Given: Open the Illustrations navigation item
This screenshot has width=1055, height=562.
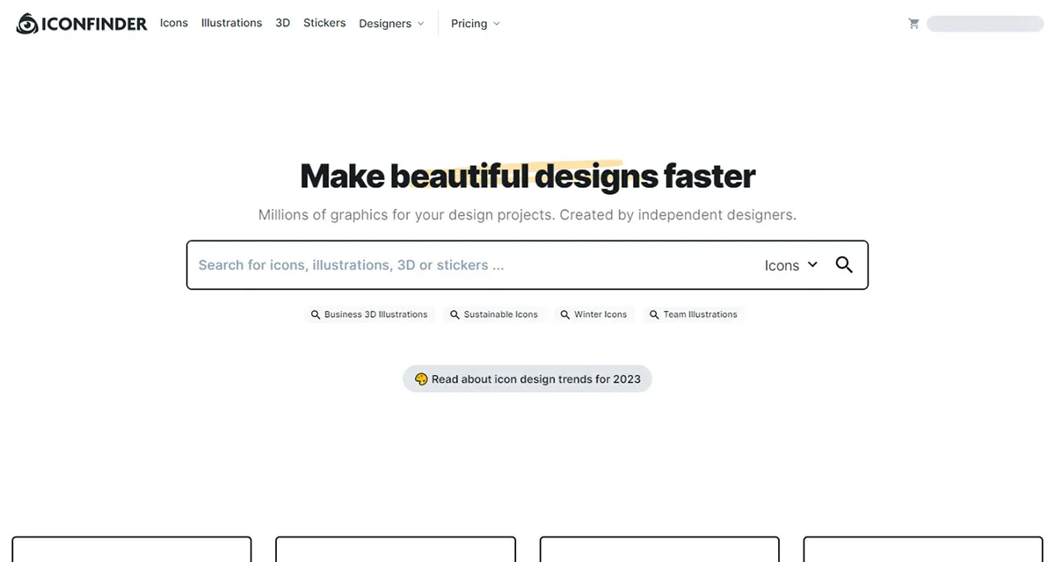Looking at the screenshot, I should click(x=231, y=23).
